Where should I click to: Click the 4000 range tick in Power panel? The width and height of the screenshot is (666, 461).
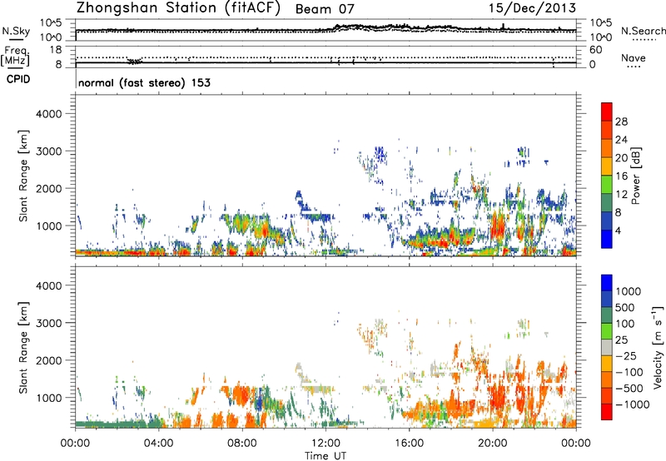(49, 114)
